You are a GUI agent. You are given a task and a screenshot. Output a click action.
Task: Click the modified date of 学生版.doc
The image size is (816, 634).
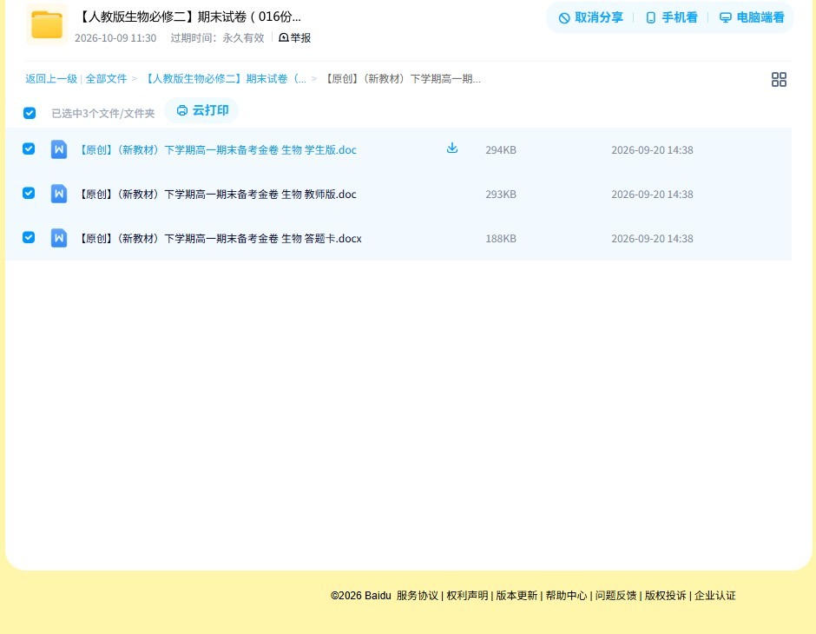652,150
